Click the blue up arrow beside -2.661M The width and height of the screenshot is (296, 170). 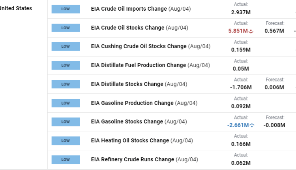(x=252, y=125)
